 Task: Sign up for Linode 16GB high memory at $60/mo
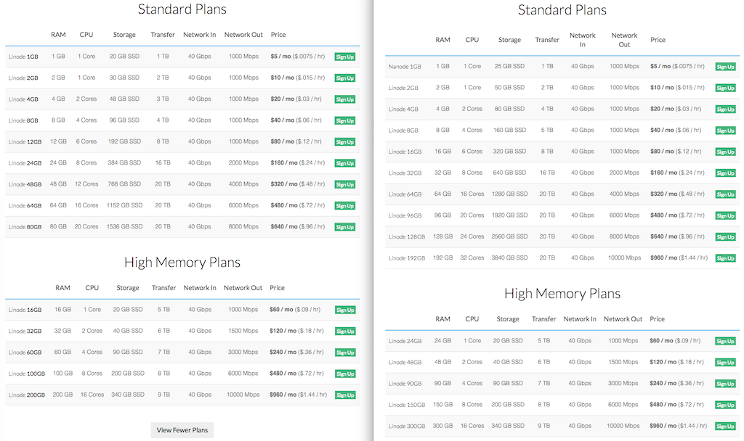coord(345,310)
